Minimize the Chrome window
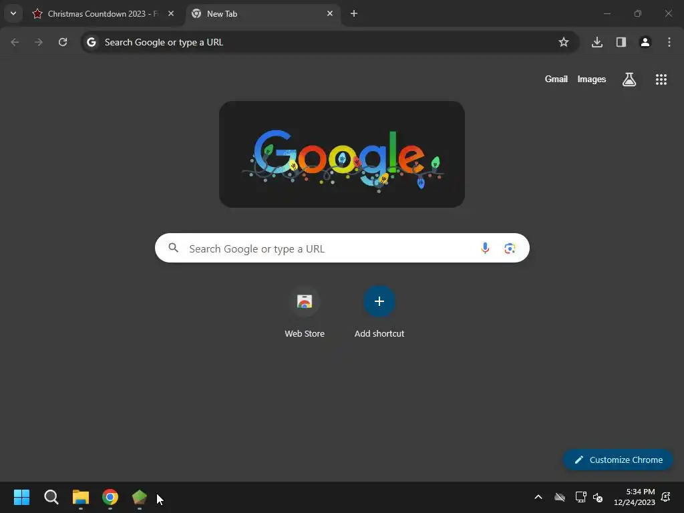Viewport: 684px width, 513px height. (607, 13)
